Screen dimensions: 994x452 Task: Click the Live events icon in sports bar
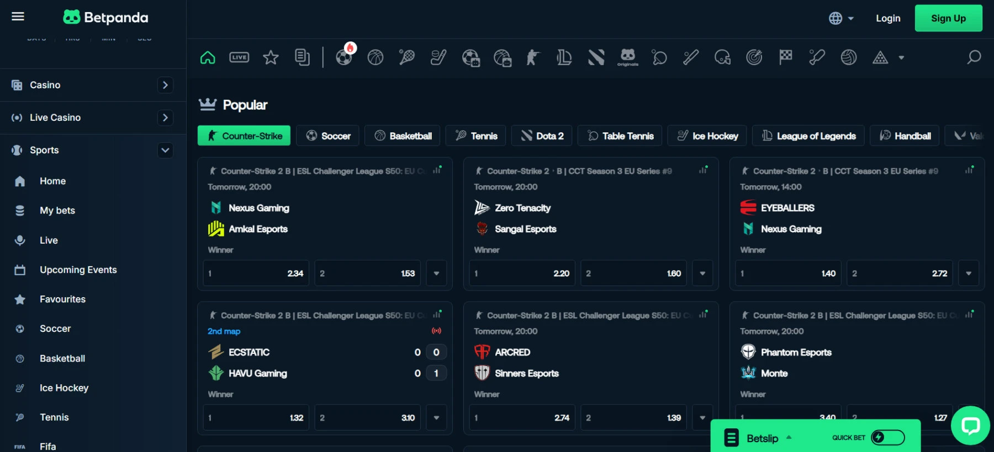coord(239,57)
